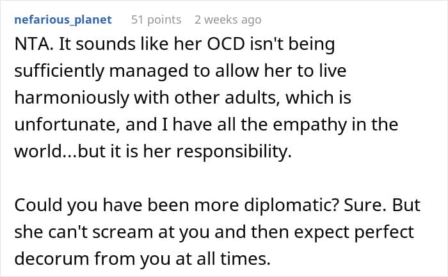The image size is (448, 277).
Task: Click the word harmoniously
Action: (72, 98)
